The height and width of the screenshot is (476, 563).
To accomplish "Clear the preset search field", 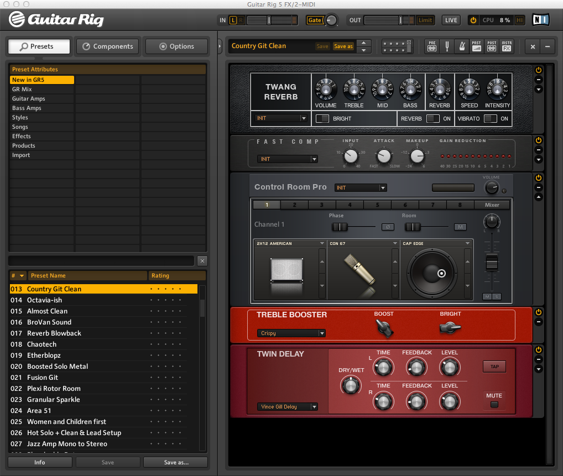I will pyautogui.click(x=202, y=261).
